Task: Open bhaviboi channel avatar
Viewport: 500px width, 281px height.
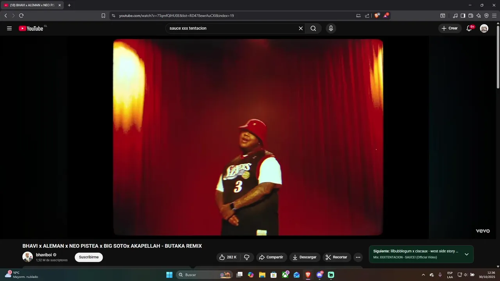Action: pos(27,257)
